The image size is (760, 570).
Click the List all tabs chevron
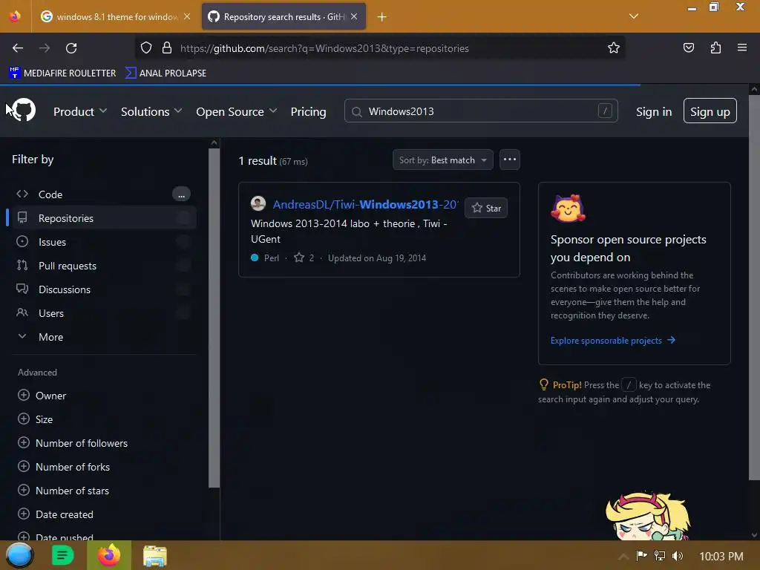(633, 16)
